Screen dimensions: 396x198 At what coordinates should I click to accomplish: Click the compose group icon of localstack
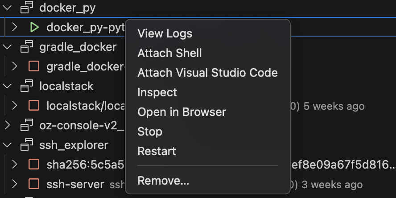point(27,86)
